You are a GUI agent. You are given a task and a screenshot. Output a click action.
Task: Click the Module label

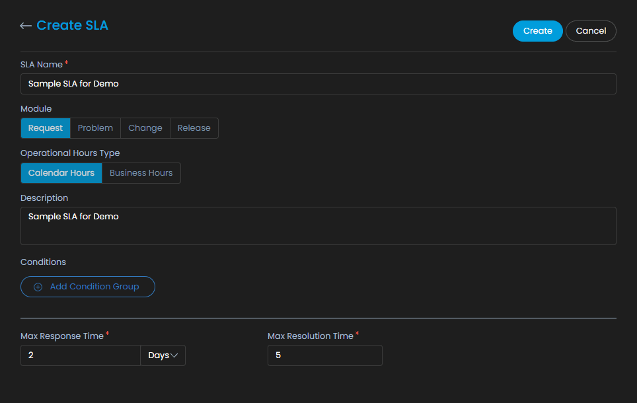click(x=36, y=109)
